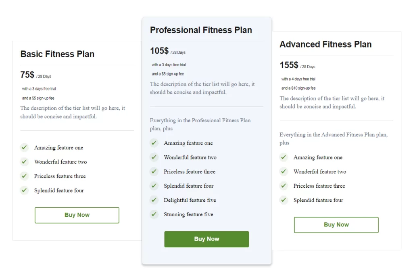Viewport: 413px width, 272px height.
Task: Click checkmark by Professional 'Splendid feature four'
Action: (154, 186)
